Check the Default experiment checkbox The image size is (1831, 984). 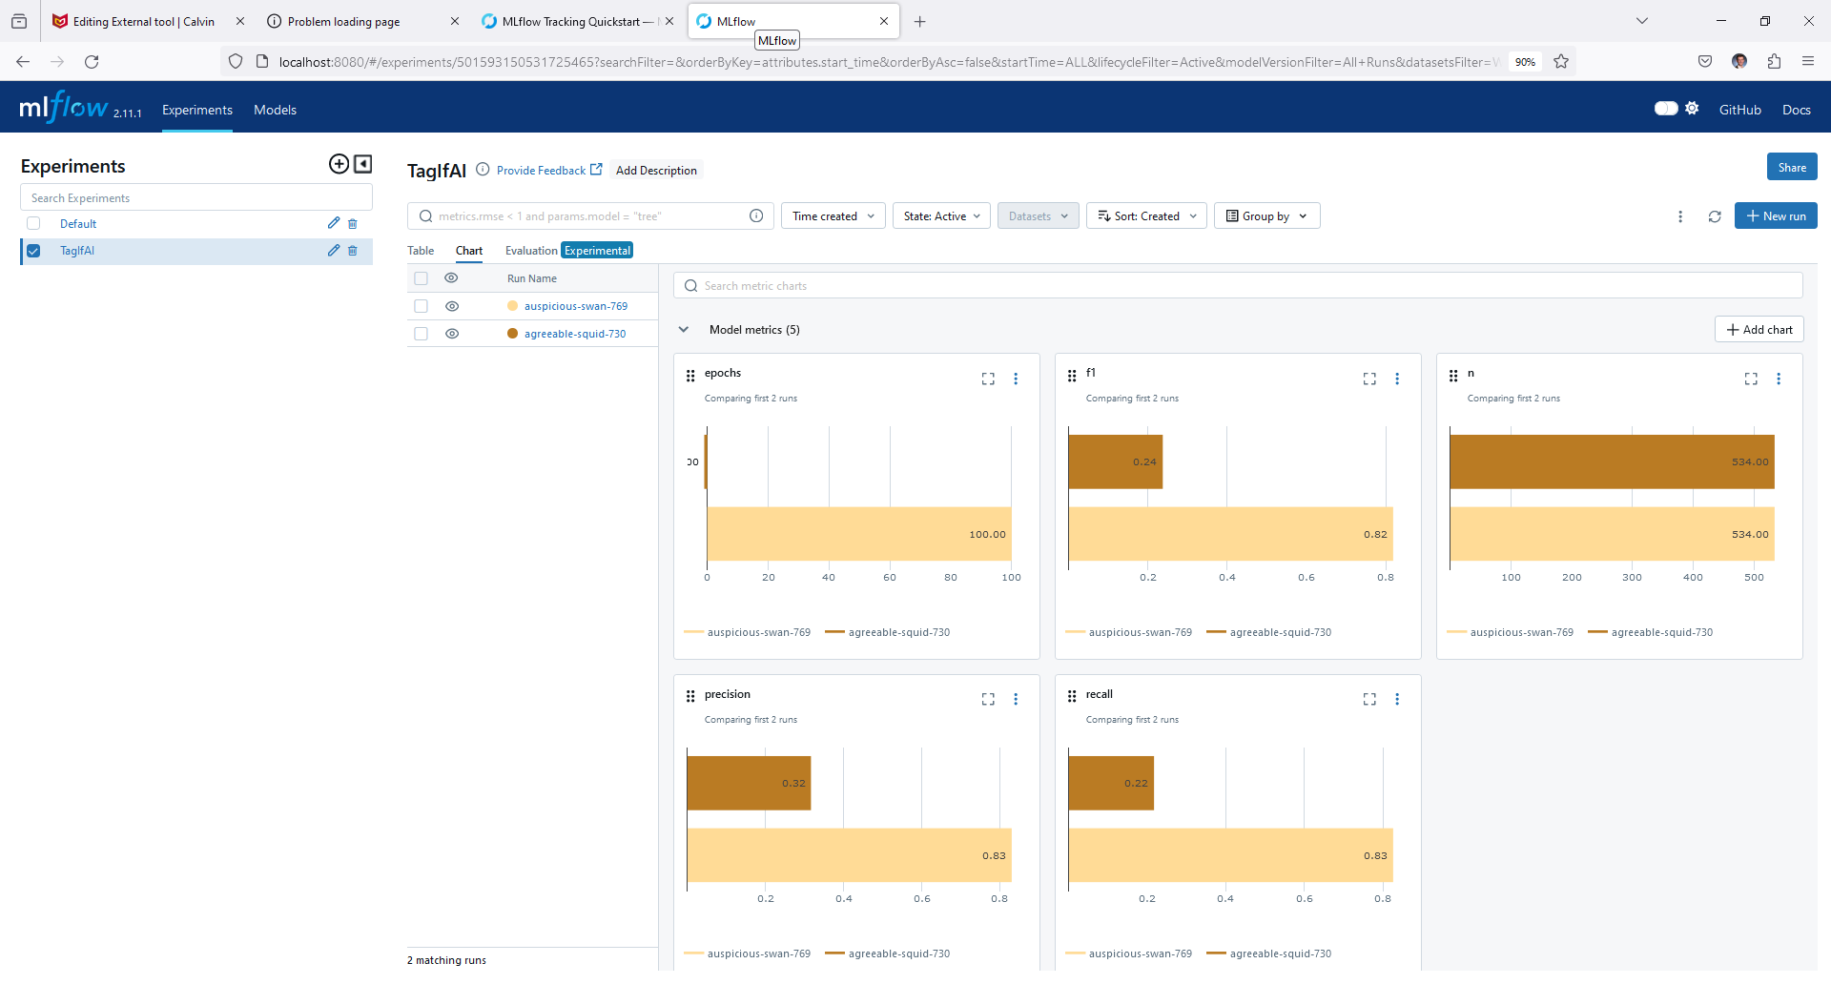point(34,224)
